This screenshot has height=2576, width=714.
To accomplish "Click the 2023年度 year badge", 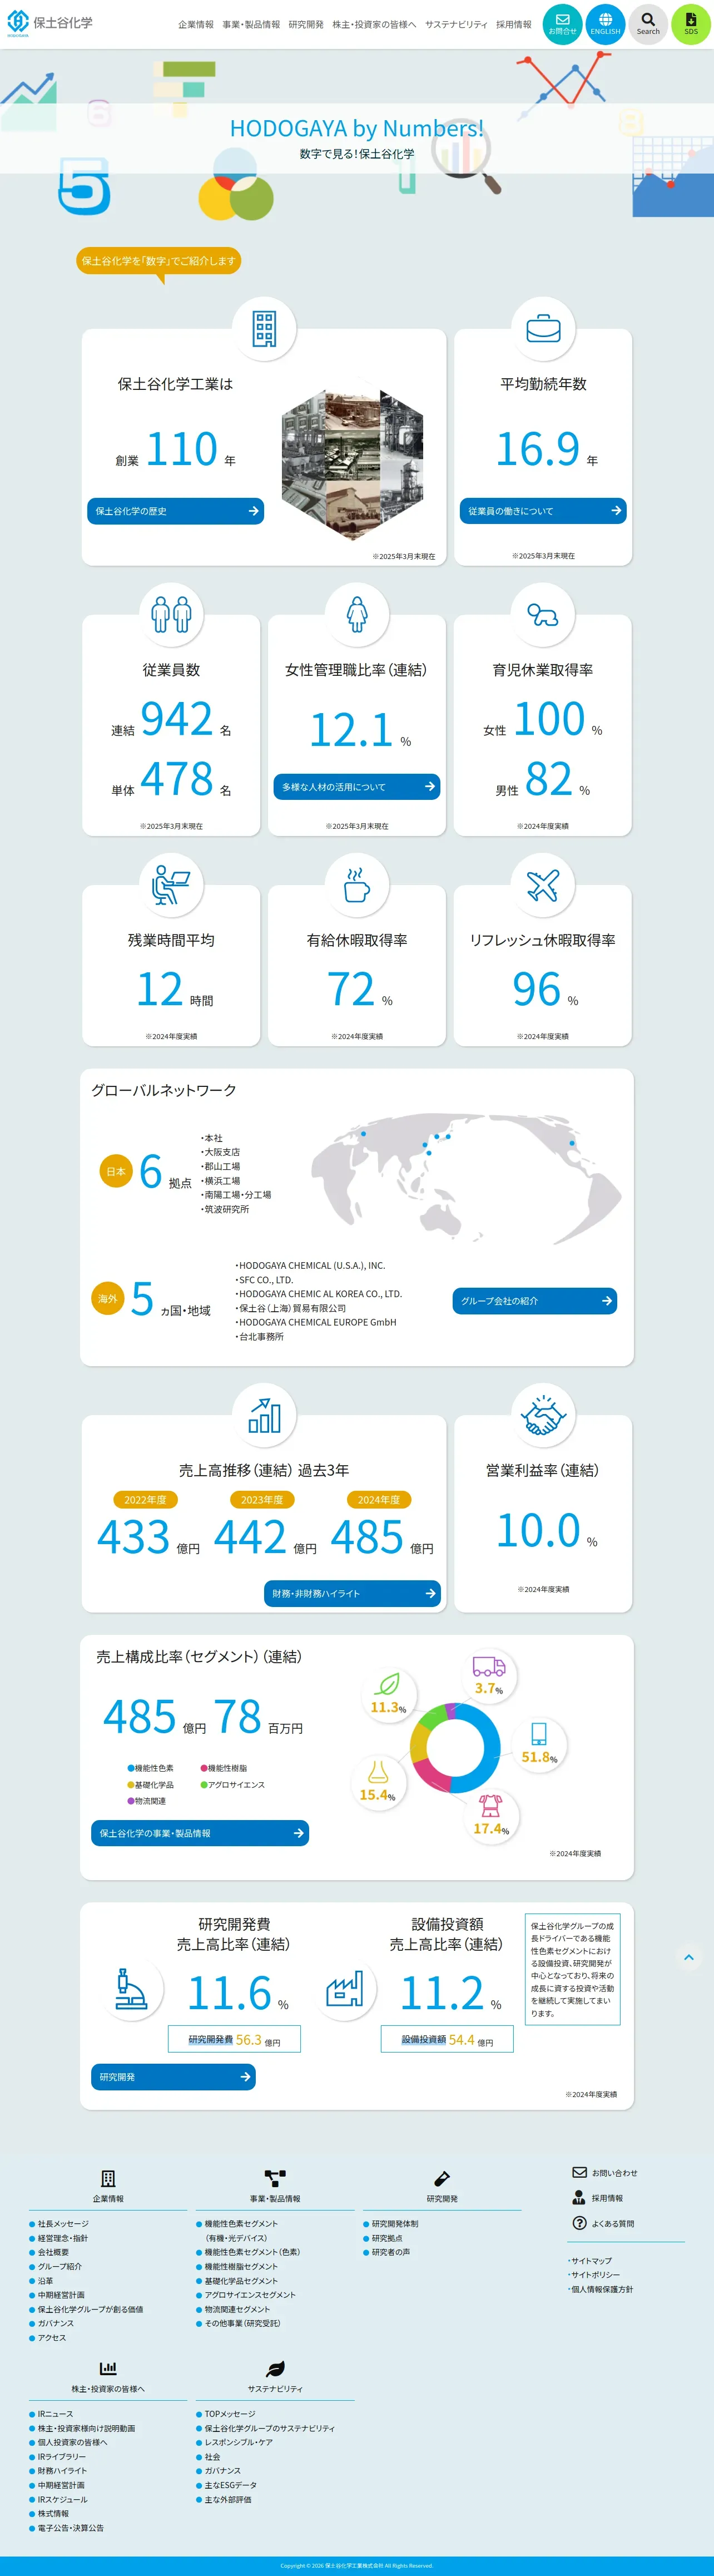I will click(262, 1500).
